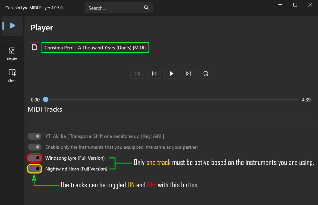
Task: Click the Christina Perri song title
Action: click(x=95, y=48)
